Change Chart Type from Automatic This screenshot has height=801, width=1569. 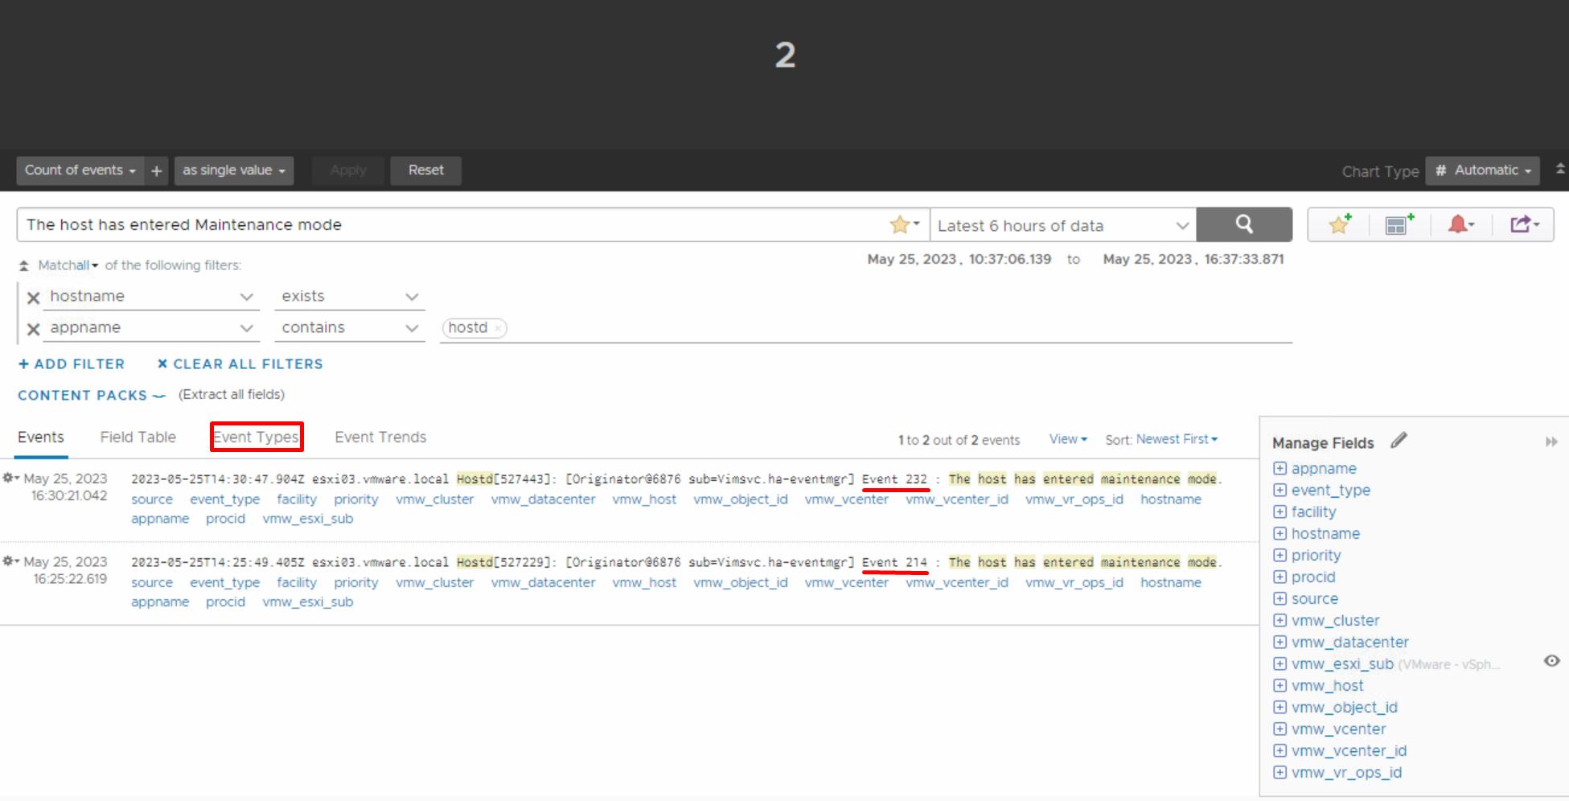click(x=1482, y=170)
